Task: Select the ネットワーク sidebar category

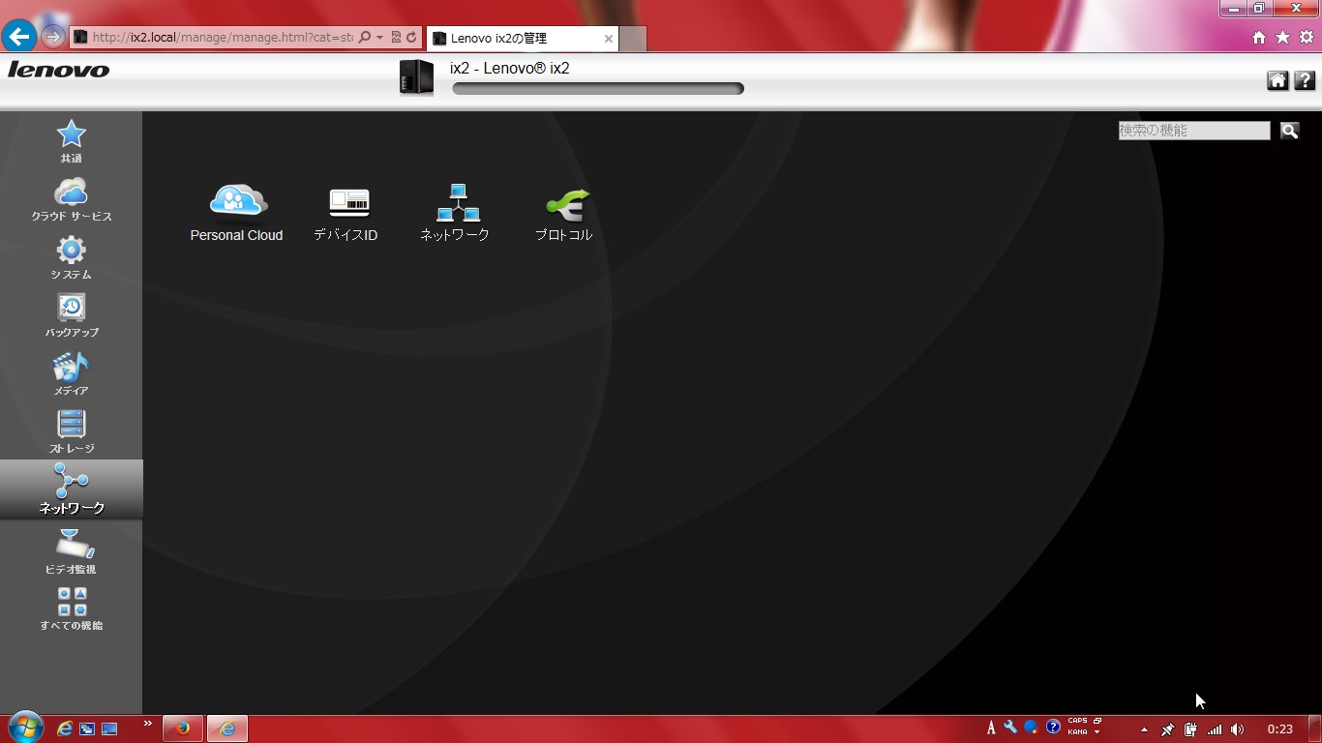Action: tap(71, 489)
